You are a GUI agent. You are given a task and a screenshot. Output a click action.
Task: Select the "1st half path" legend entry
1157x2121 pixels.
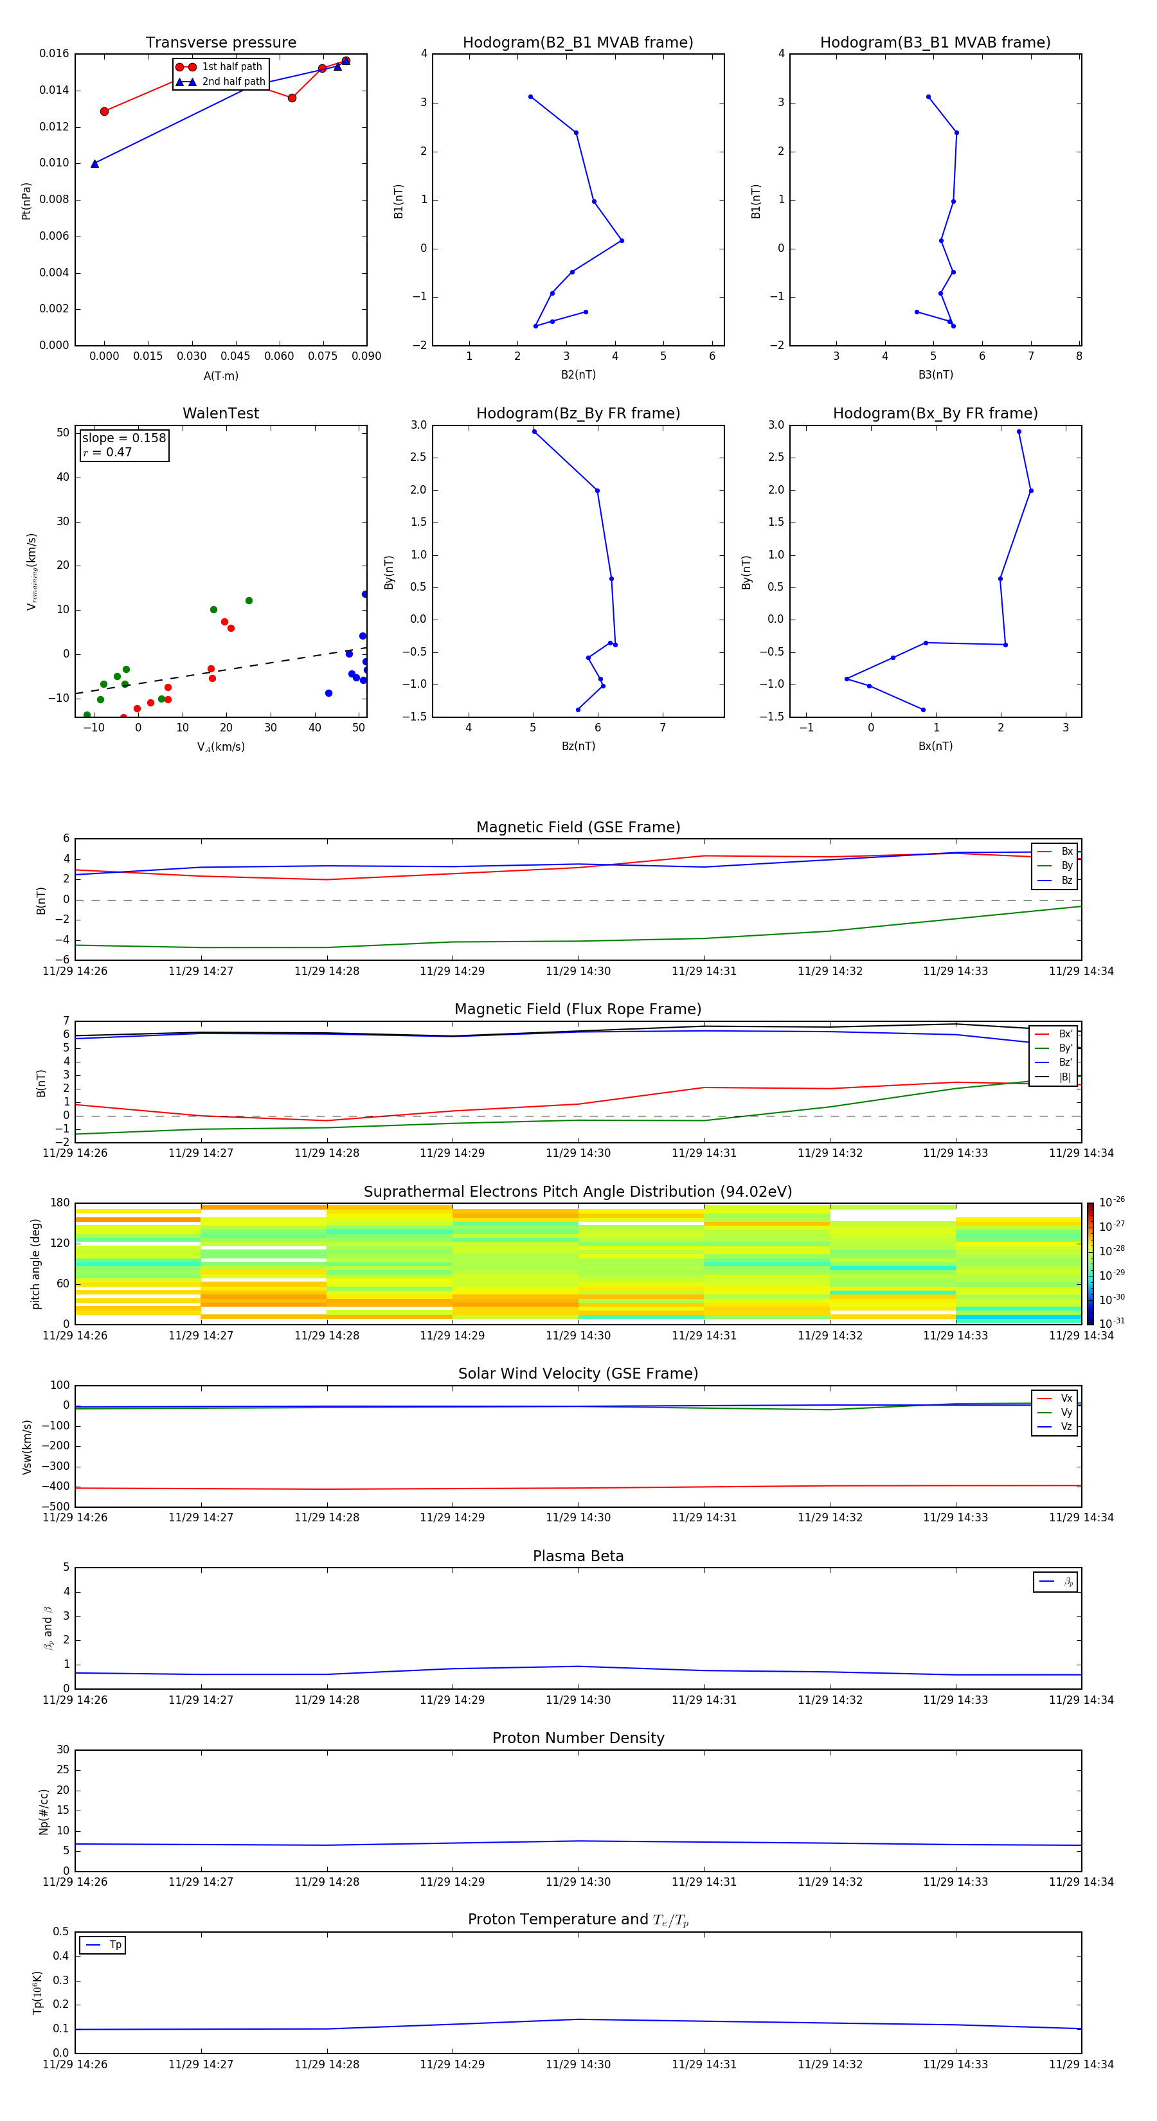click(220, 67)
